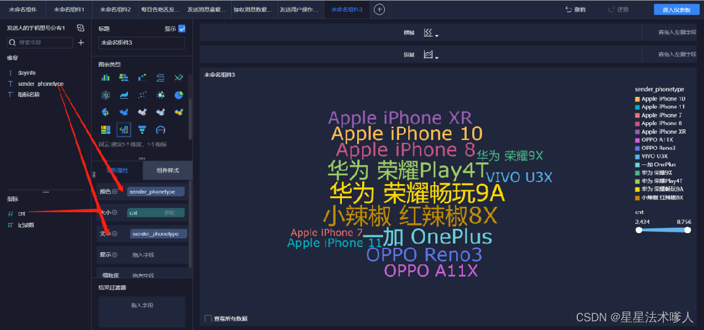
Task: Open 文本 settings circle icon
Action: click(x=114, y=233)
